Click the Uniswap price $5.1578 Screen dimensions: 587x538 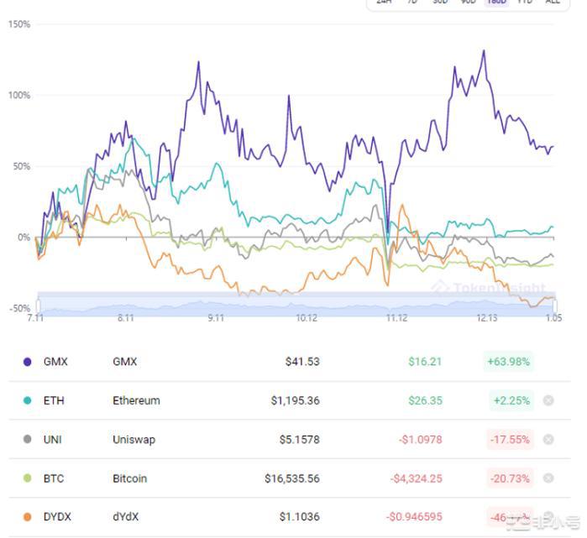299,439
